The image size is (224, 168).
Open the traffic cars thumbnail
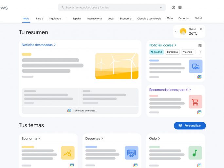coord(196,66)
